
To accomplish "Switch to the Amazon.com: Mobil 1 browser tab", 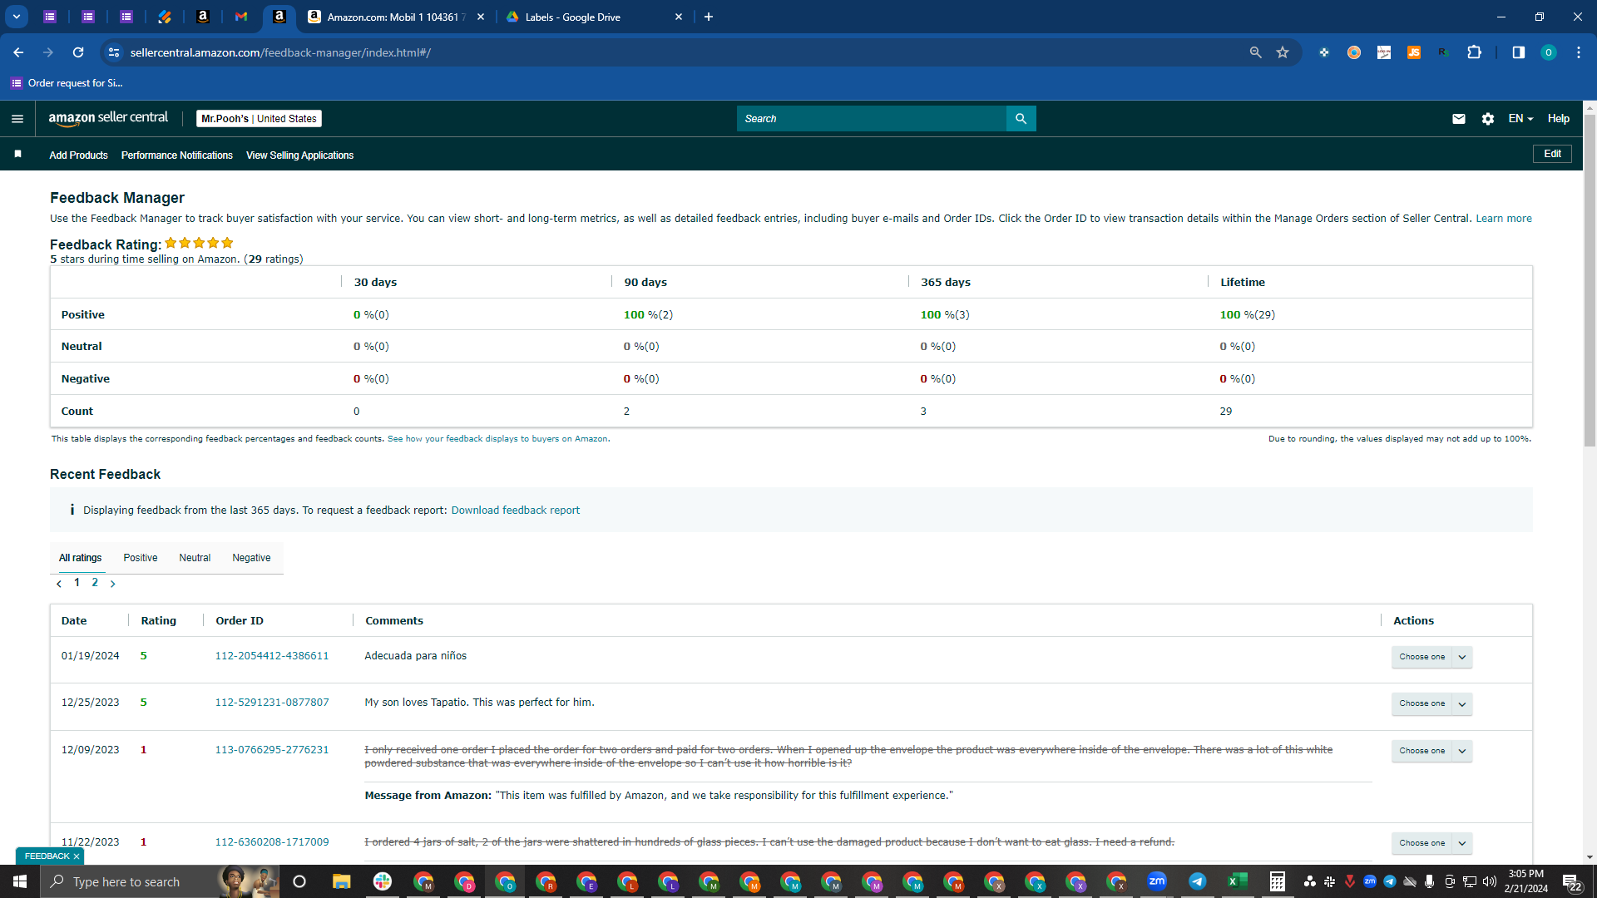I will point(395,17).
